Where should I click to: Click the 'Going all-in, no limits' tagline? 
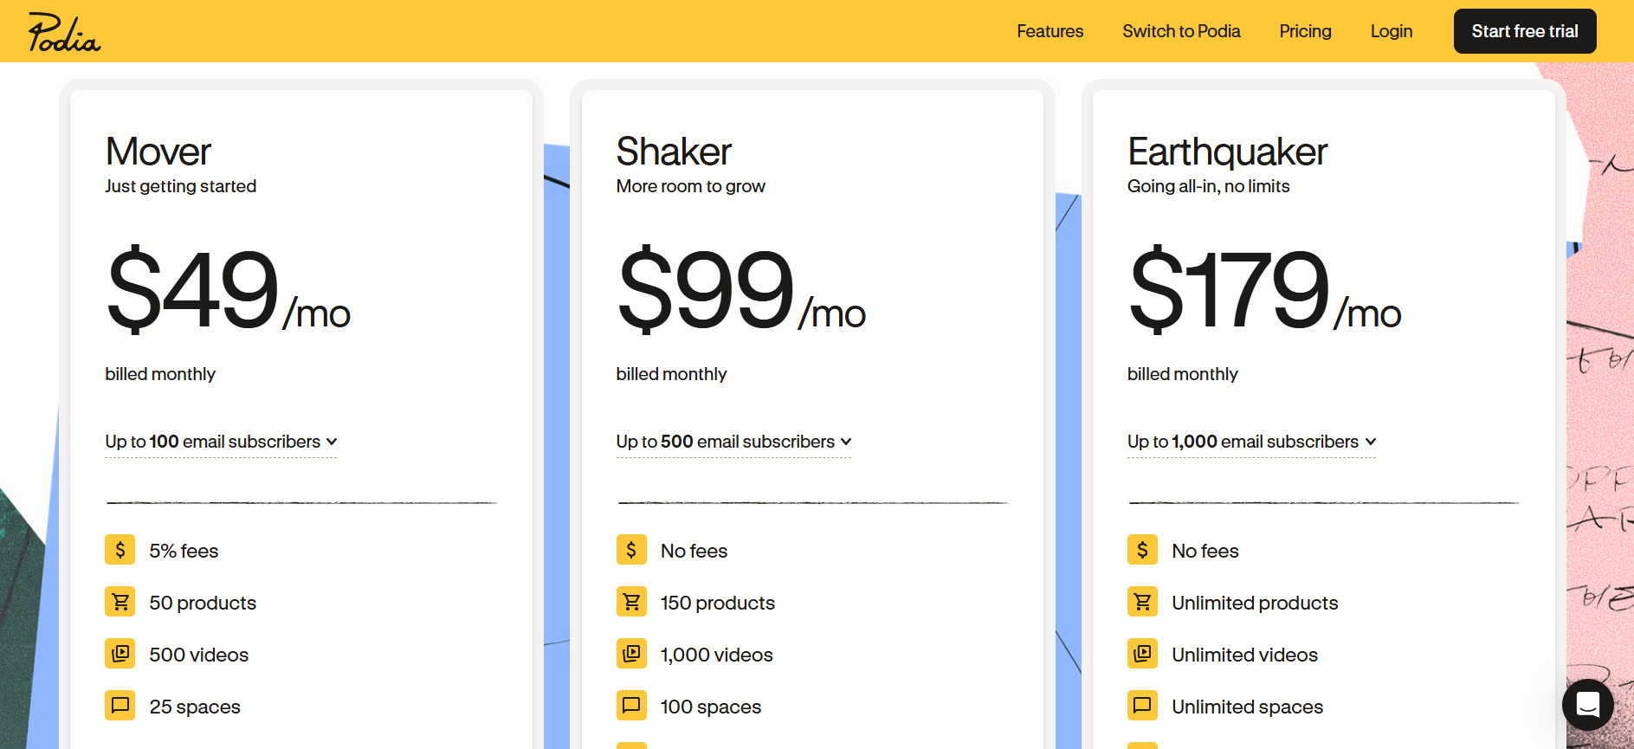click(x=1208, y=186)
